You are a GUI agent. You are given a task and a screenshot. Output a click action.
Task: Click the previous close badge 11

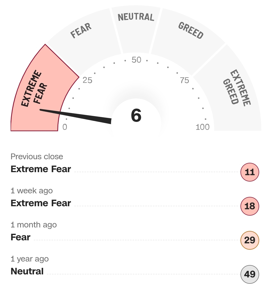click(250, 172)
